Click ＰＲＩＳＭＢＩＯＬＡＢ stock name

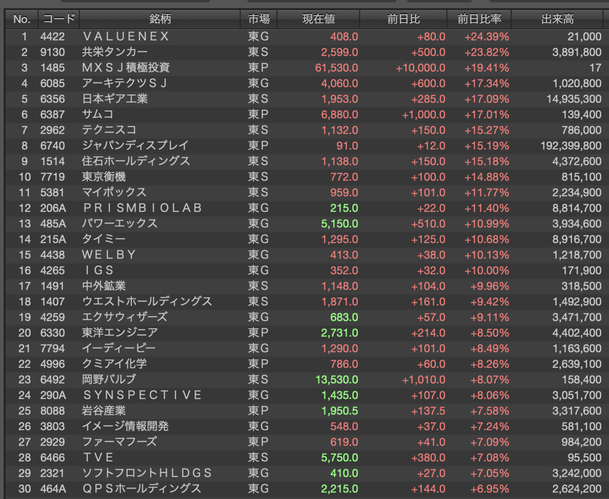[142, 208]
